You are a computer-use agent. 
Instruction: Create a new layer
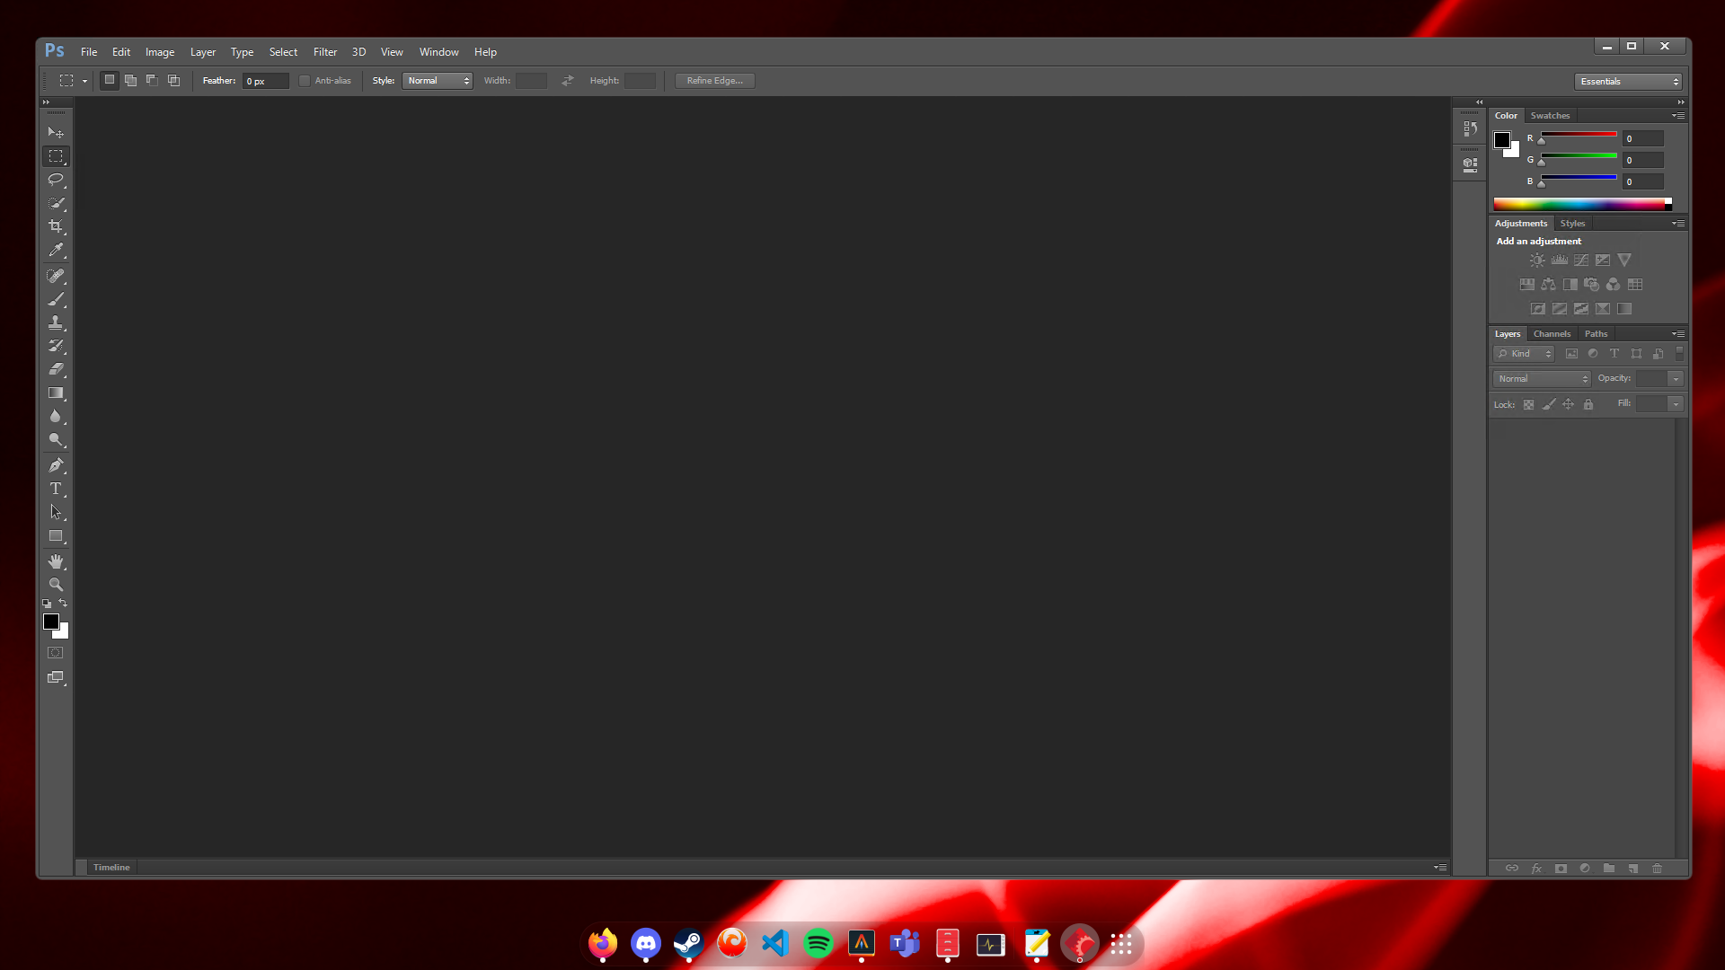(x=1632, y=869)
